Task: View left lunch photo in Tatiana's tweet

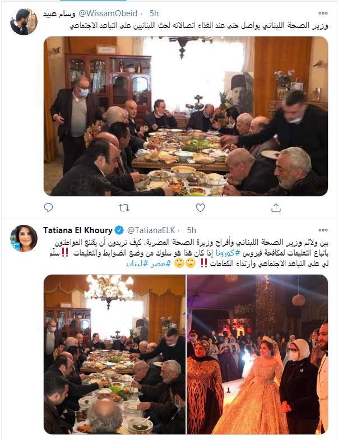Action: pos(114,354)
